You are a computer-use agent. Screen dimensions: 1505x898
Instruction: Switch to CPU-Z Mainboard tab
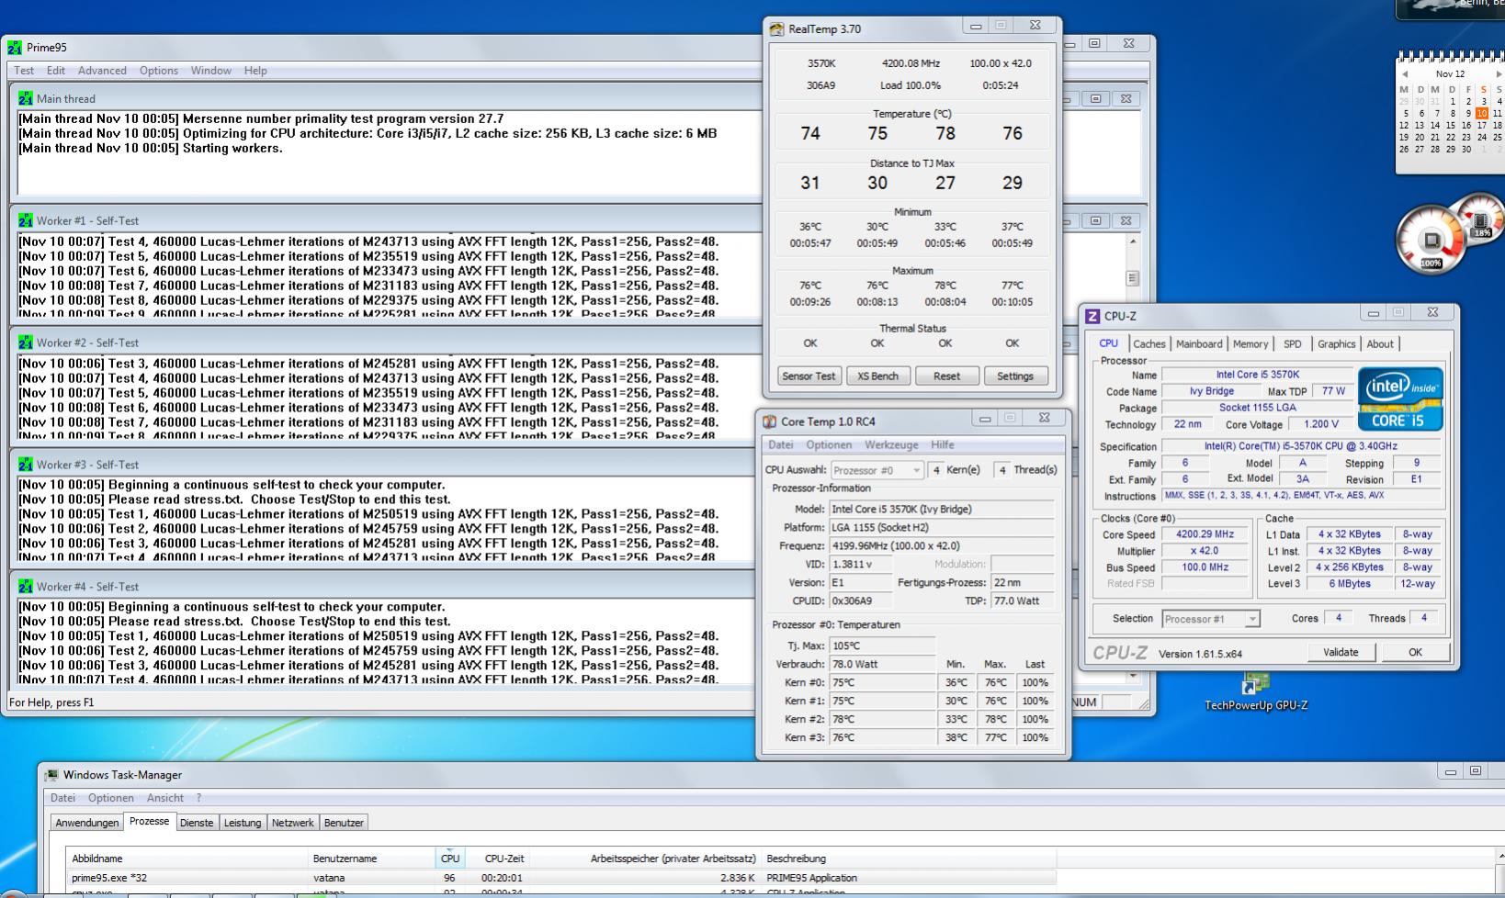1199,344
